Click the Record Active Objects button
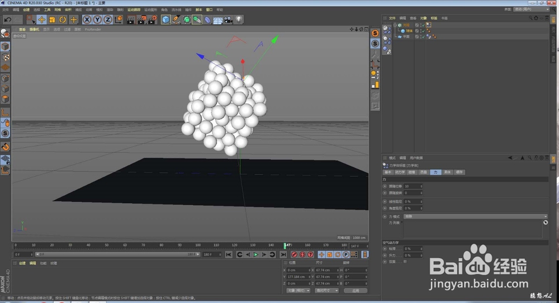The height and width of the screenshot is (303, 559). point(294,254)
